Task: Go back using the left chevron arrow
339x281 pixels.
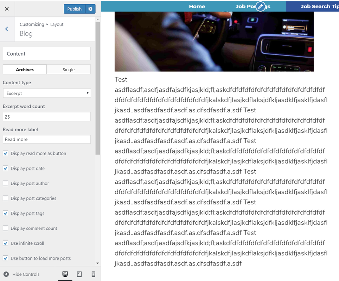Action: (x=7, y=29)
